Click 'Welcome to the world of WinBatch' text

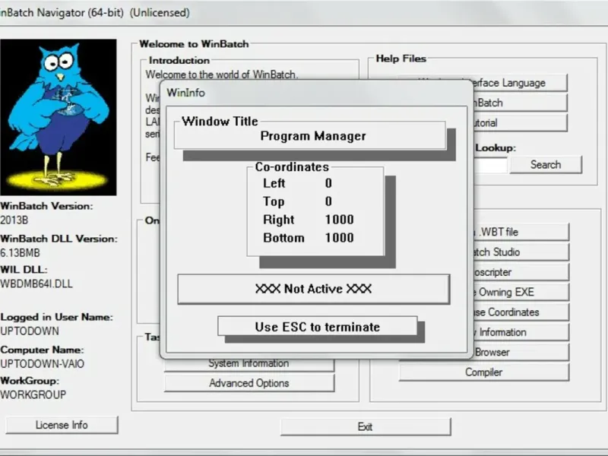click(222, 74)
